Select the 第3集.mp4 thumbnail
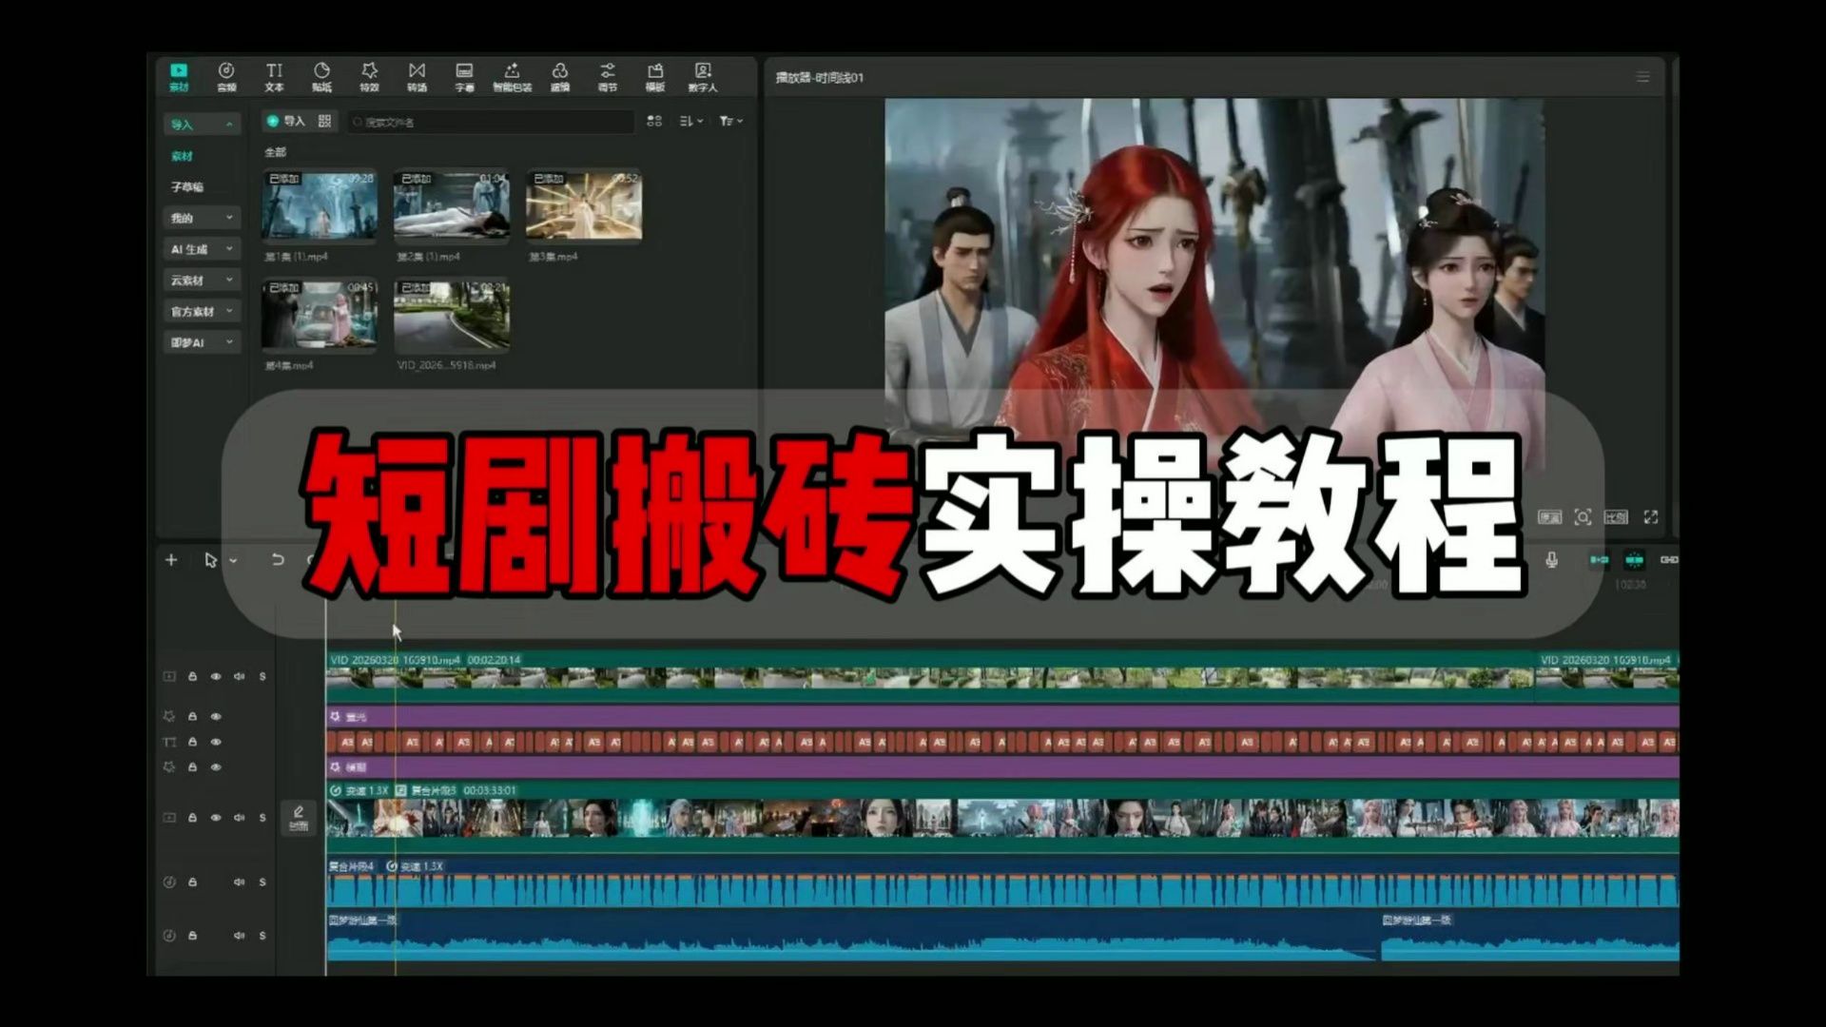This screenshot has height=1027, width=1826. point(584,205)
